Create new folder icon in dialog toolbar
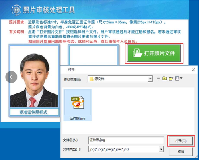Image resolution: width=199 pixels, height=160 pixels. 171,78
